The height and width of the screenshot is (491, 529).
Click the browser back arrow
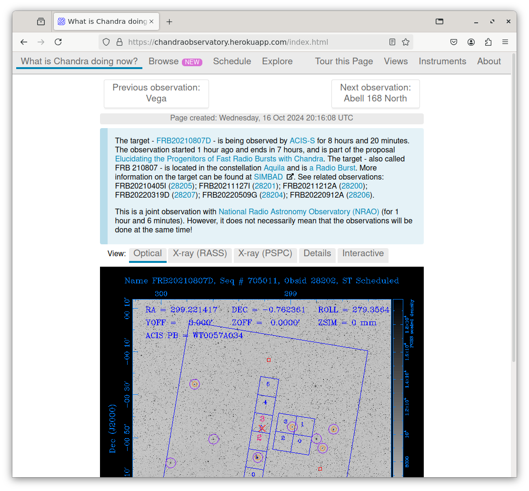pyautogui.click(x=24, y=42)
